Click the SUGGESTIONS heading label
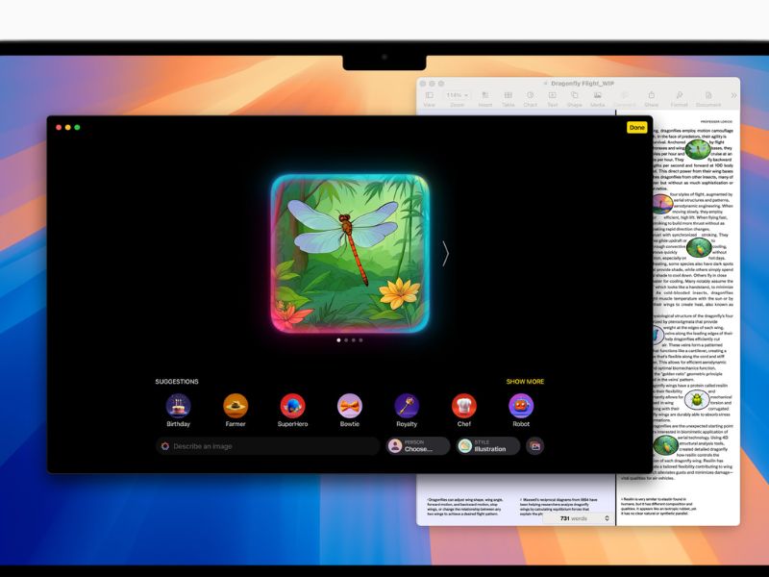769x577 pixels. click(x=177, y=381)
